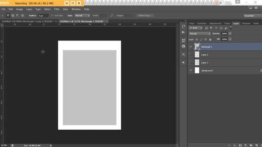262x147 pixels.
Task: Open screenshot camera icon in recording bar
Action: pos(67,3)
